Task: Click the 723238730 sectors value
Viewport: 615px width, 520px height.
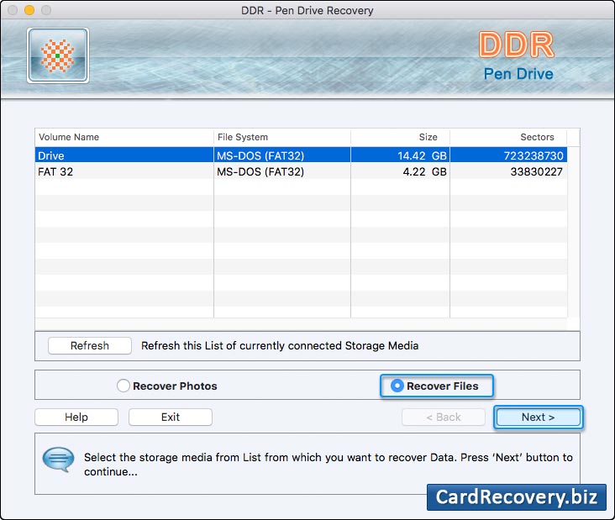Action: point(534,155)
